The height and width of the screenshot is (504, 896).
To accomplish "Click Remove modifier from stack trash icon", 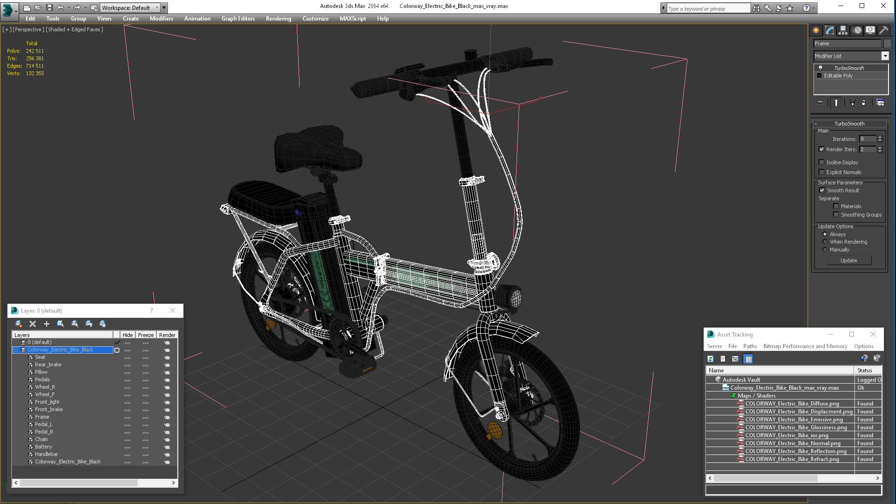I will tap(863, 103).
